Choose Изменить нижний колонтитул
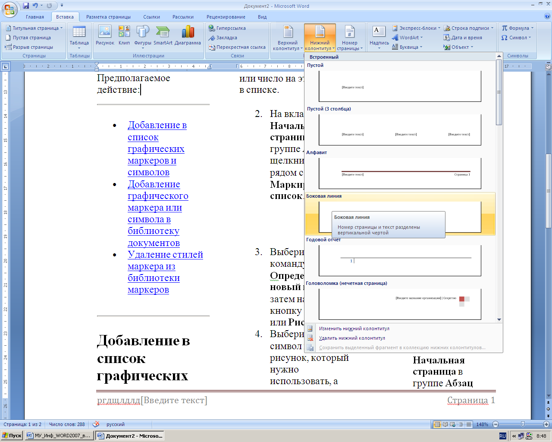 (354, 328)
